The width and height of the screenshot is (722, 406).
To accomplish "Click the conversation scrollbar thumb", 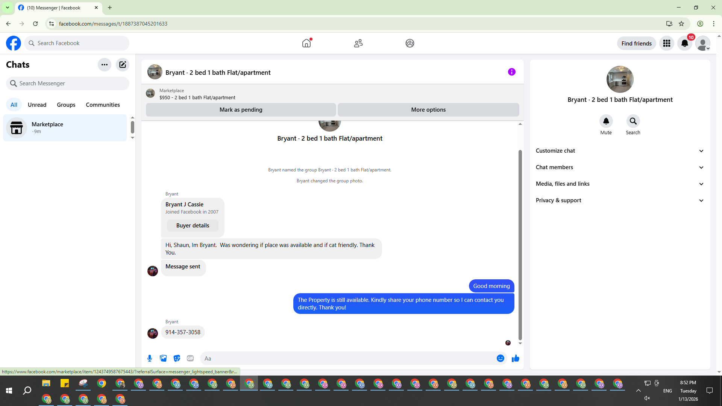I will pyautogui.click(x=520, y=244).
